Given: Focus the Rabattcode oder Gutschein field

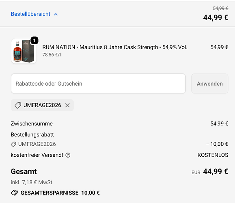Looking at the screenshot, I should coord(98,84).
